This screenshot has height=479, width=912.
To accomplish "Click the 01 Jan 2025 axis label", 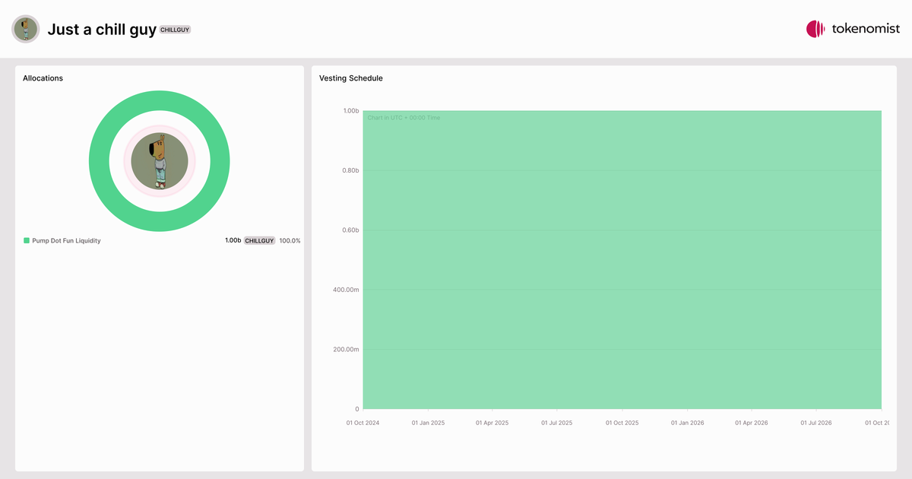I will tap(428, 422).
